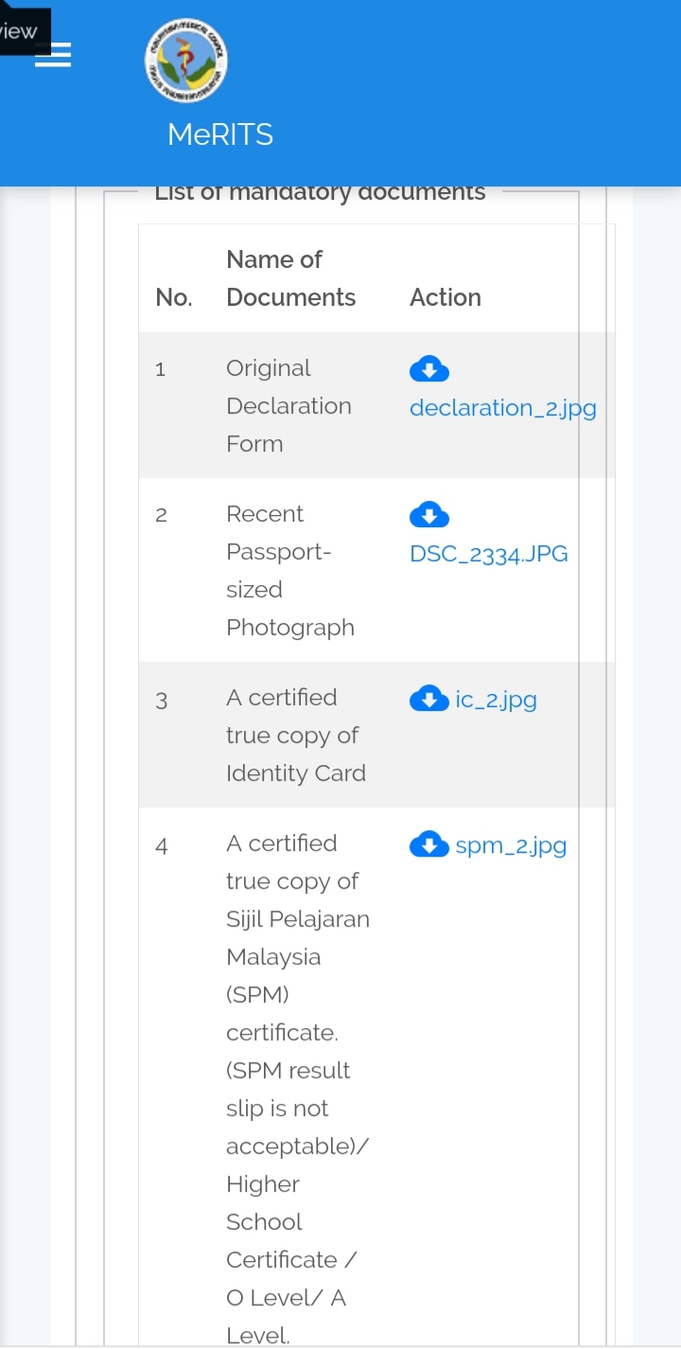Select the Sijil Pelajaran Malaysia certificate description

click(298, 1089)
